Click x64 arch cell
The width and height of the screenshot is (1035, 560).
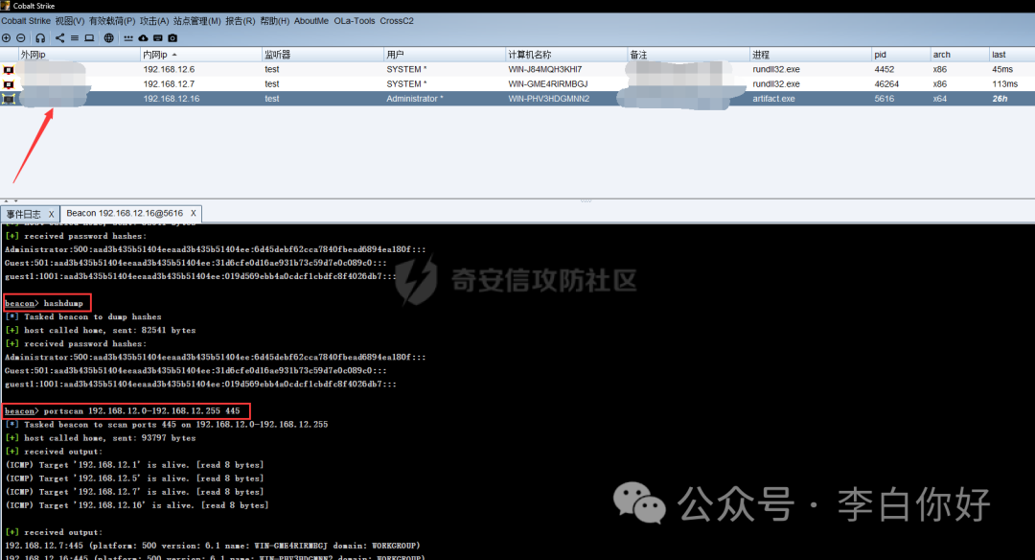940,99
